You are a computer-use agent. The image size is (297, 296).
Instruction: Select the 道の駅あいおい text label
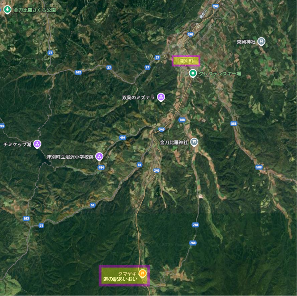[x=120, y=279]
